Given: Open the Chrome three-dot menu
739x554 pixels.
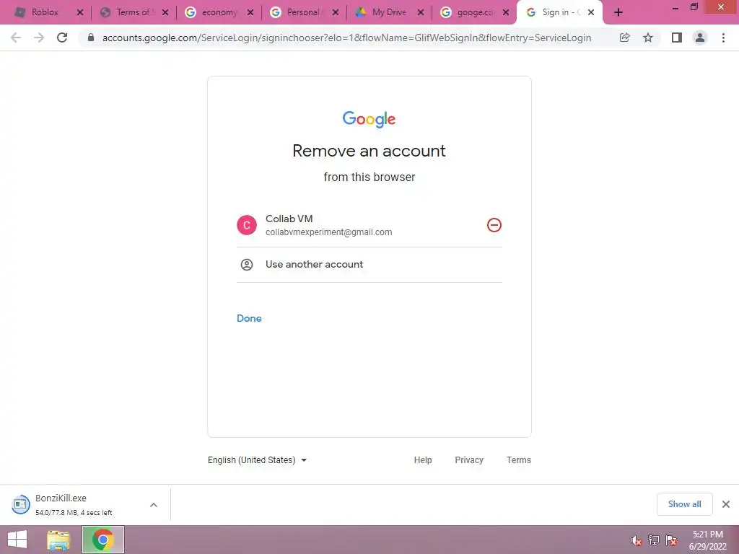Looking at the screenshot, I should 723,38.
